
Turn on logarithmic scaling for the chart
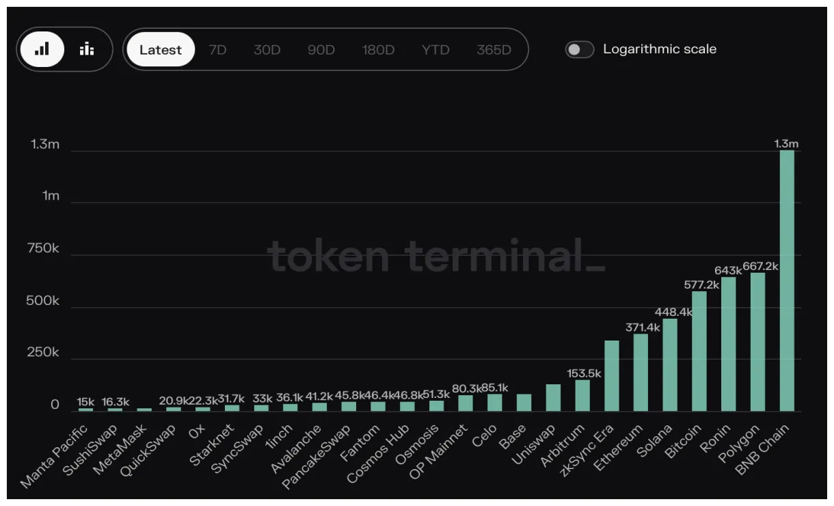click(x=579, y=49)
